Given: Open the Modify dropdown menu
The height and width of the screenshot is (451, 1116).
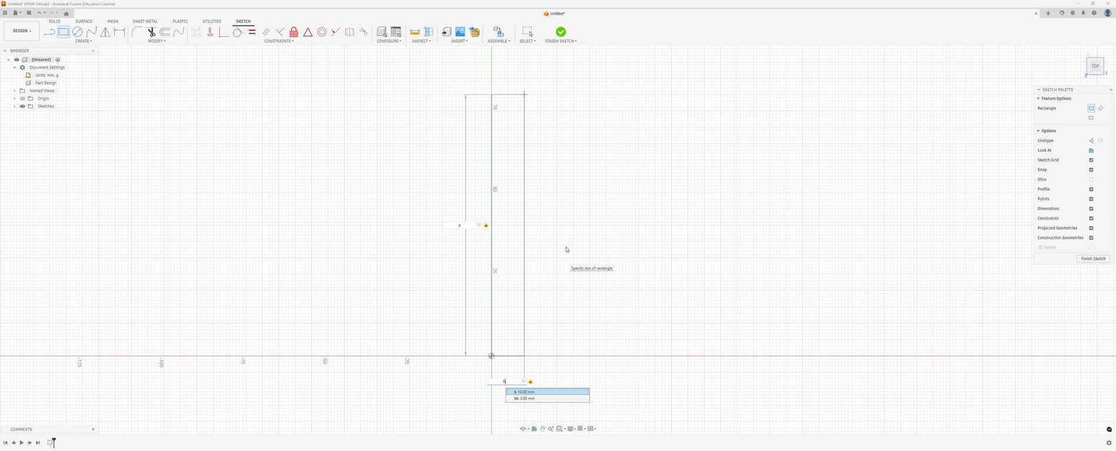Looking at the screenshot, I should coord(157,41).
